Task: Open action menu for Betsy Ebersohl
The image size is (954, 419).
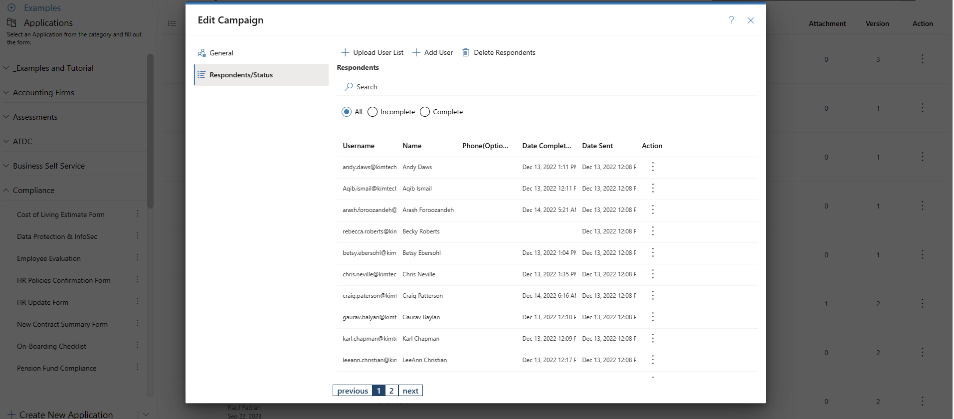Action: (653, 252)
